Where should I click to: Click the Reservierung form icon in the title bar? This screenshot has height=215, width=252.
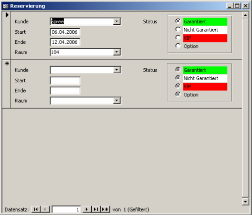pyautogui.click(x=6, y=6)
